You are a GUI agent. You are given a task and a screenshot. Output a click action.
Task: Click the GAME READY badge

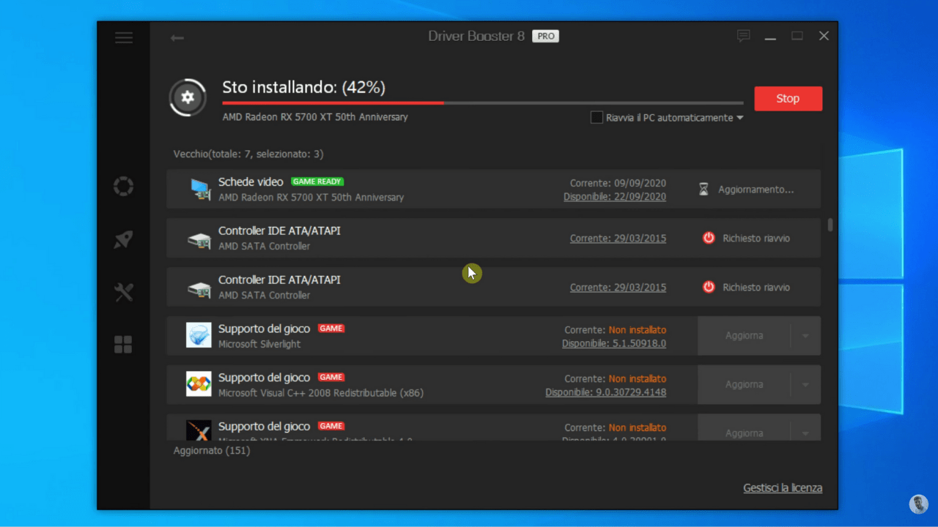tap(317, 182)
